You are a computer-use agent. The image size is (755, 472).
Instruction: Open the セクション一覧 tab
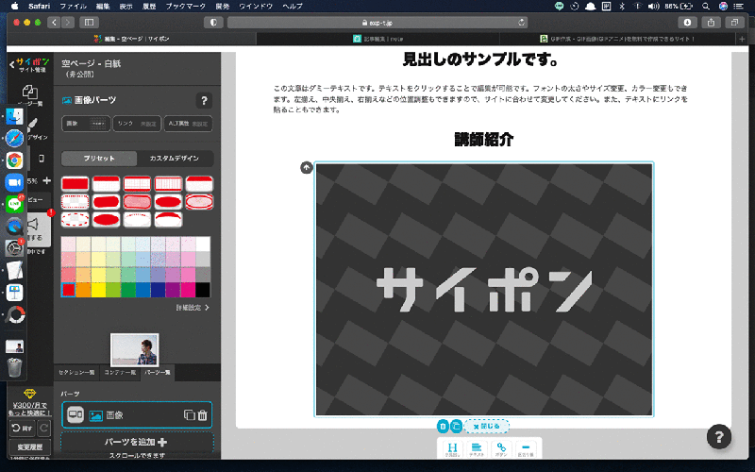[x=76, y=372]
